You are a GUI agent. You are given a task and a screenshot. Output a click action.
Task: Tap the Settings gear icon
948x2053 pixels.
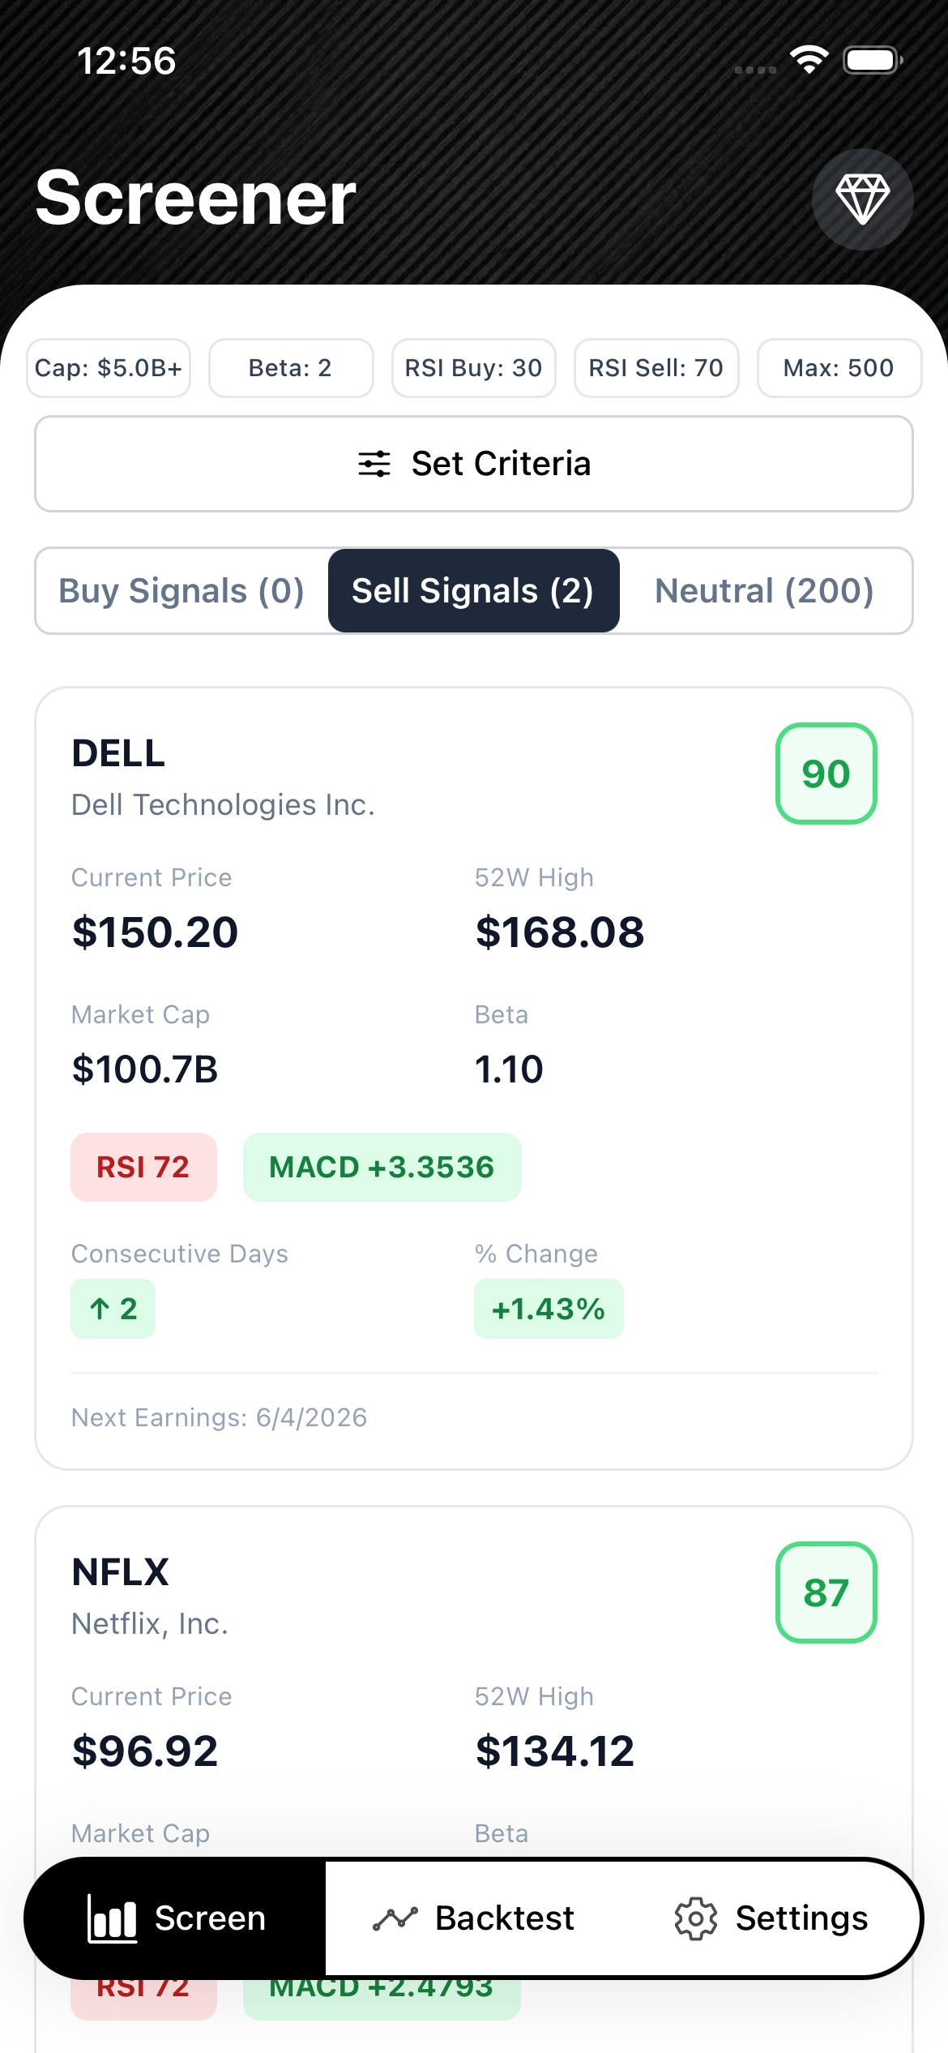click(696, 1918)
